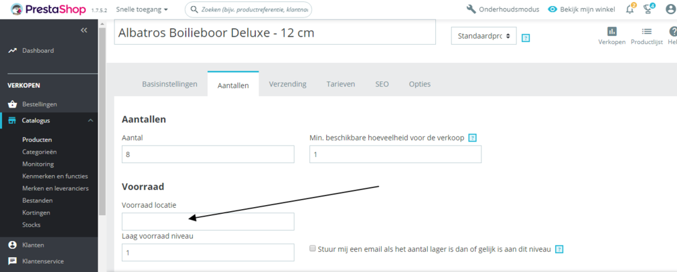Open the Standaardproduct type dropdown

tap(483, 36)
